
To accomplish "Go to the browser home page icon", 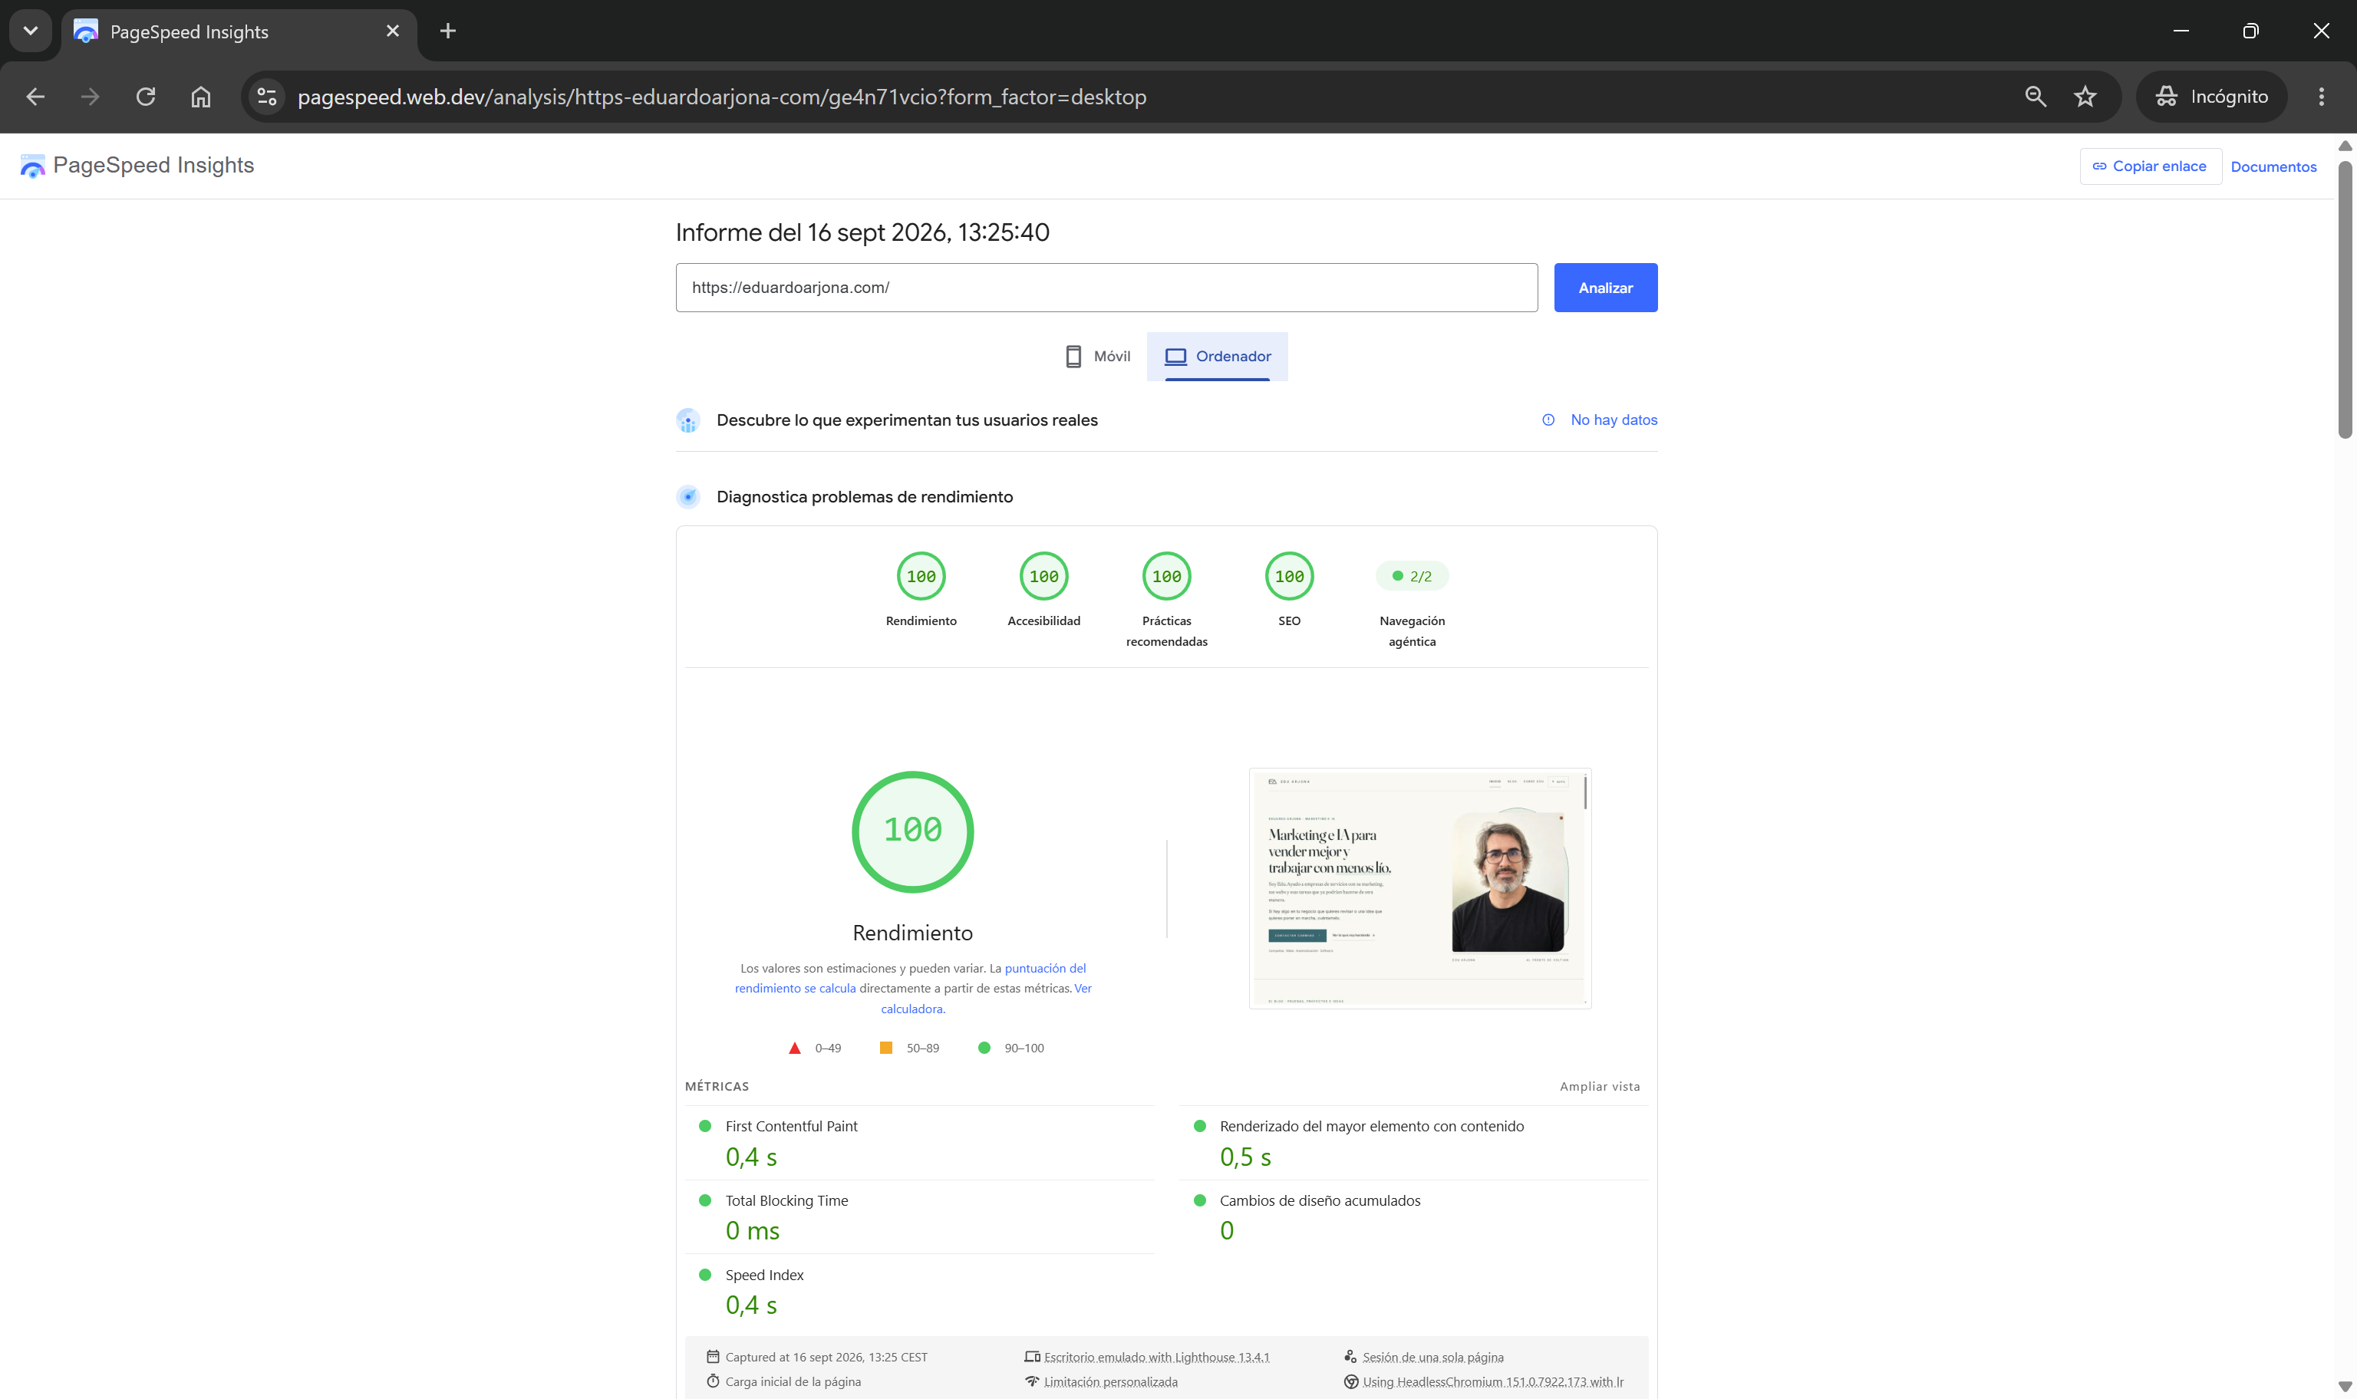I will pos(201,96).
